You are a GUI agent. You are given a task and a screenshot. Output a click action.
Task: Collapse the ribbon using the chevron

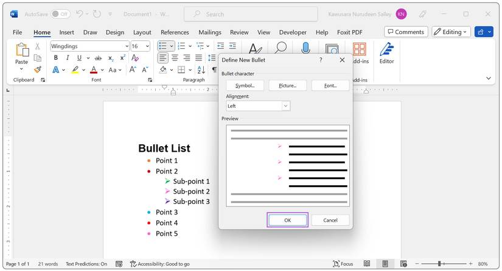pos(488,78)
